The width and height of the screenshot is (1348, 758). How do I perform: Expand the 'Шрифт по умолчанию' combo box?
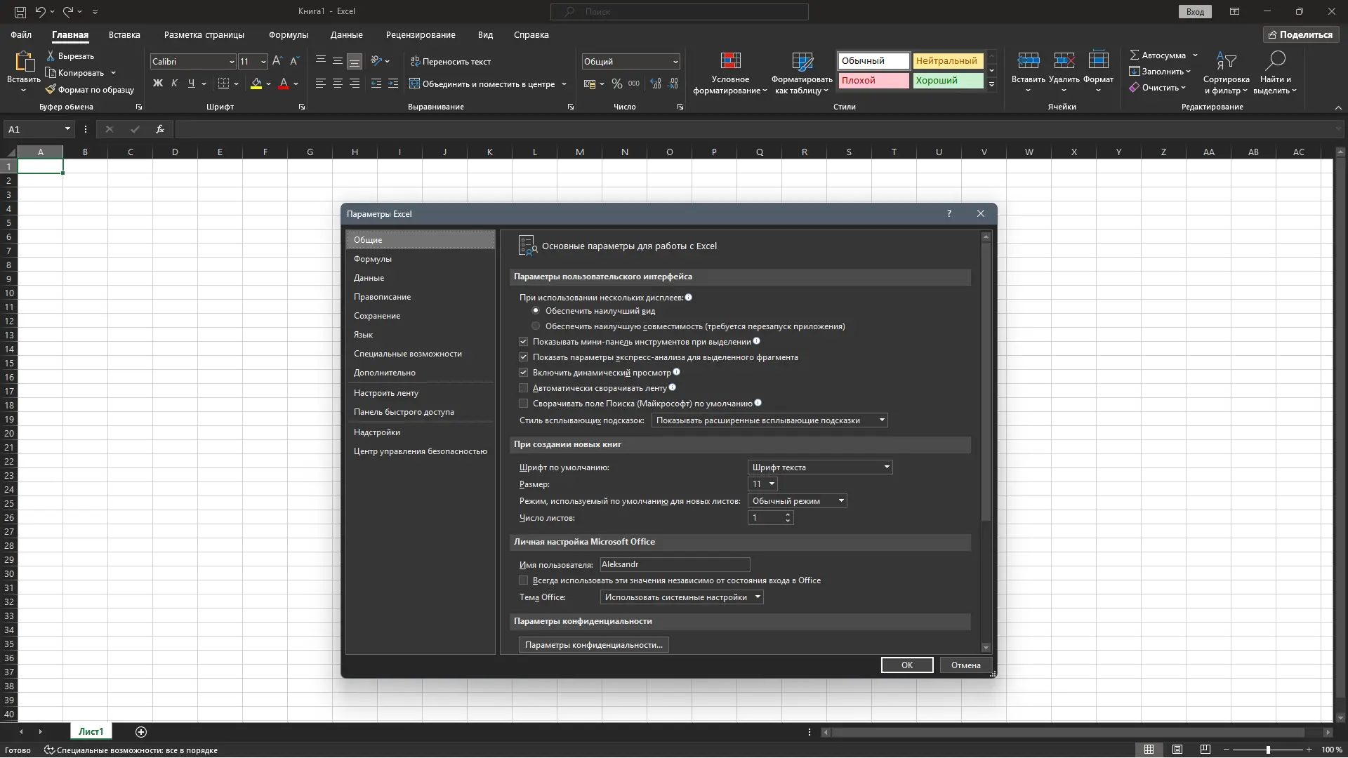tap(887, 467)
